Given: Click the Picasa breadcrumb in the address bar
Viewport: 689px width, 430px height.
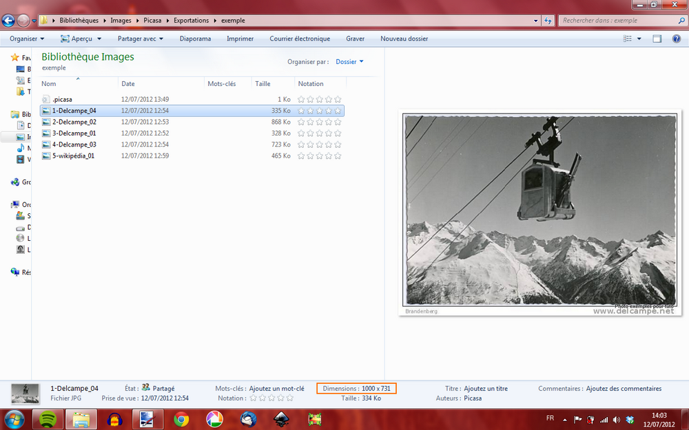Looking at the screenshot, I should pyautogui.click(x=152, y=20).
